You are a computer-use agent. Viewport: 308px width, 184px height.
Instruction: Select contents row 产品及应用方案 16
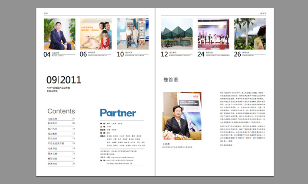[61, 143]
